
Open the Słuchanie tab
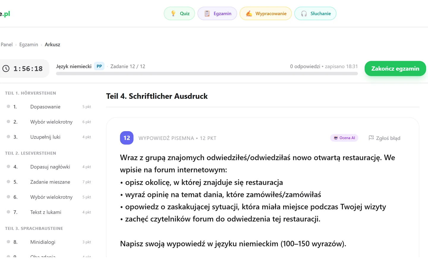pyautogui.click(x=315, y=13)
